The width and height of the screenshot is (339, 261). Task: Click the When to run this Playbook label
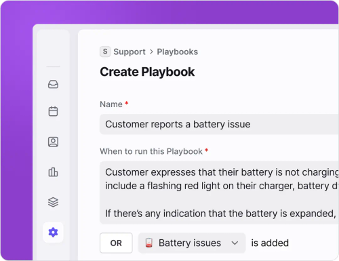tap(151, 151)
